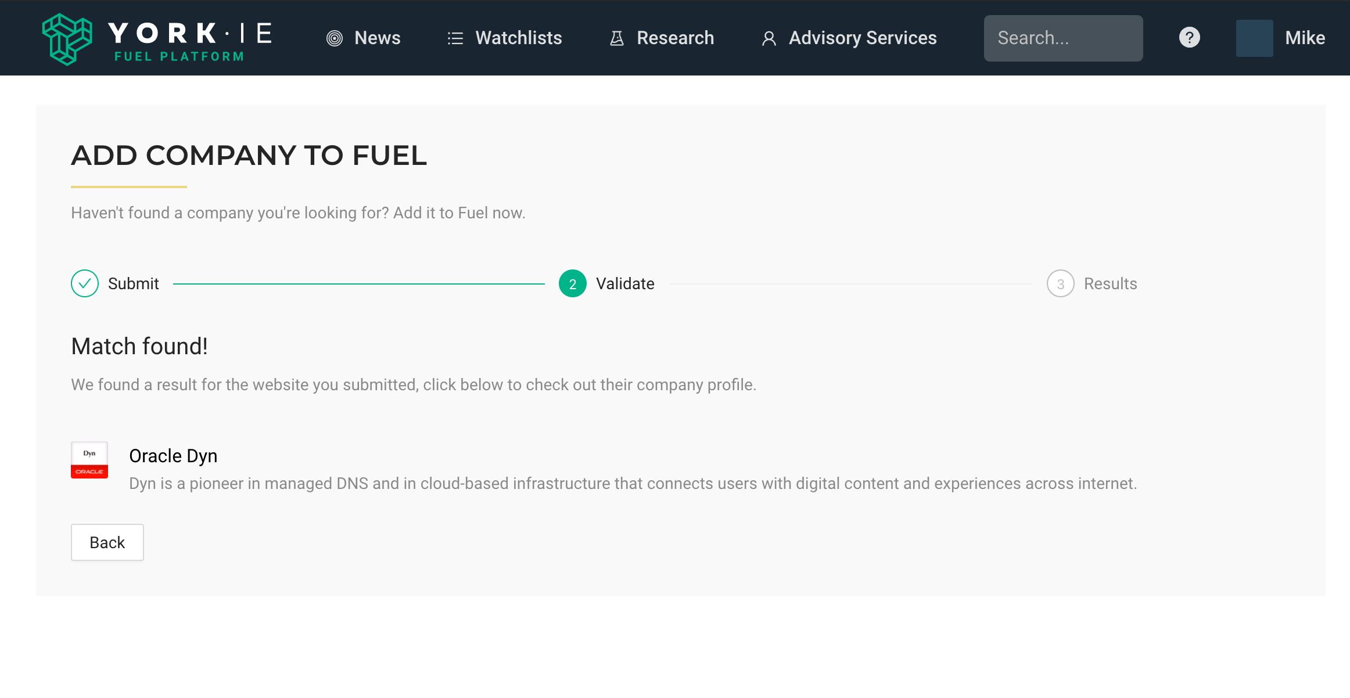The height and width of the screenshot is (698, 1350).
Task: Open the News menu item
Action: (377, 38)
